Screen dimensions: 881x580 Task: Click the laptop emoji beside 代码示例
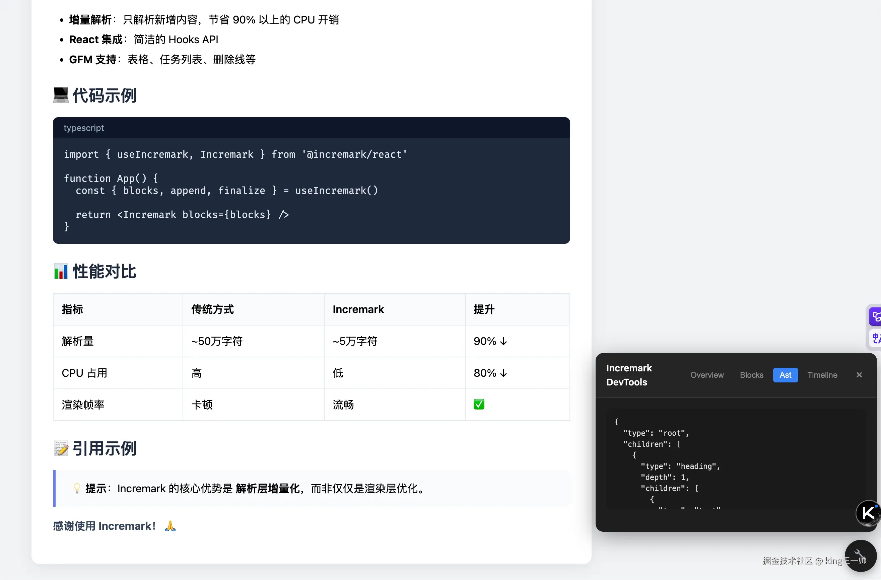tap(61, 95)
